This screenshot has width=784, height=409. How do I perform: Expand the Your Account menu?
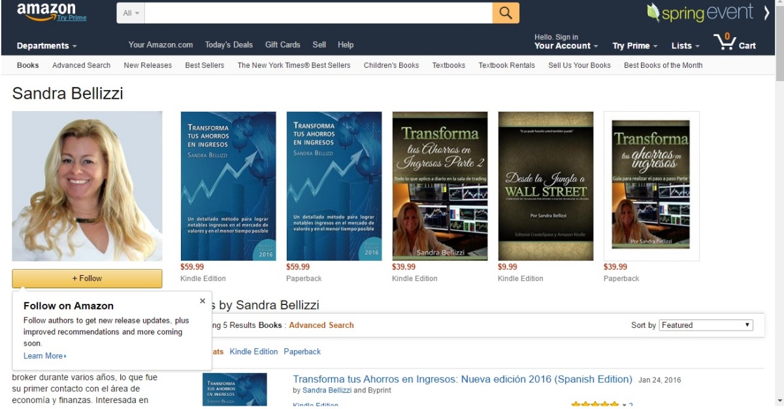tap(566, 46)
